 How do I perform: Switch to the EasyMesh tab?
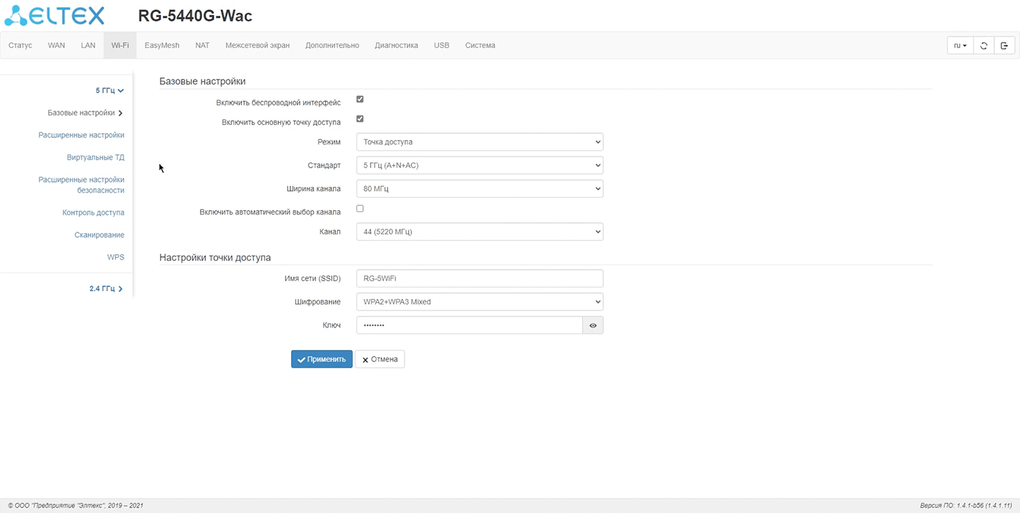162,46
